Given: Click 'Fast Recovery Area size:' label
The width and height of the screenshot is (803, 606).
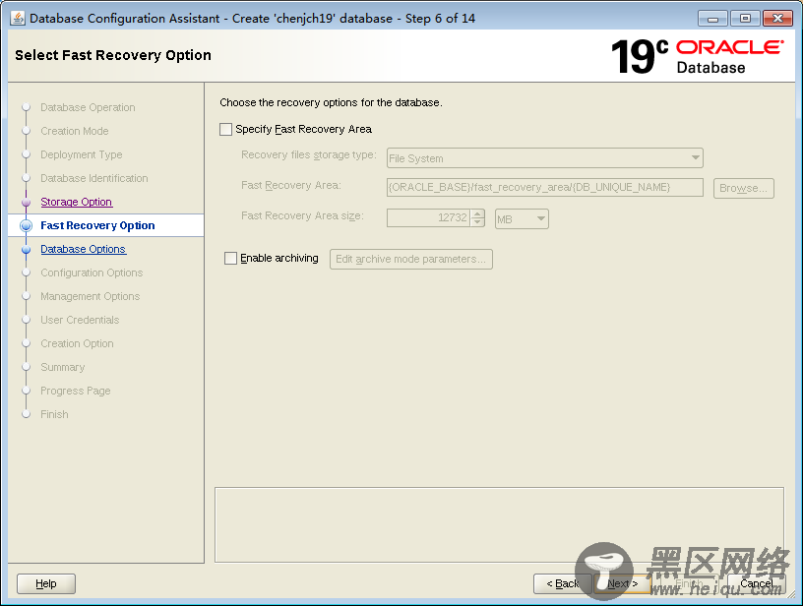Looking at the screenshot, I should pos(302,215).
